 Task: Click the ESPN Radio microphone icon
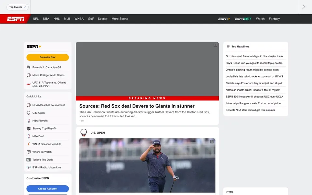click(29, 167)
